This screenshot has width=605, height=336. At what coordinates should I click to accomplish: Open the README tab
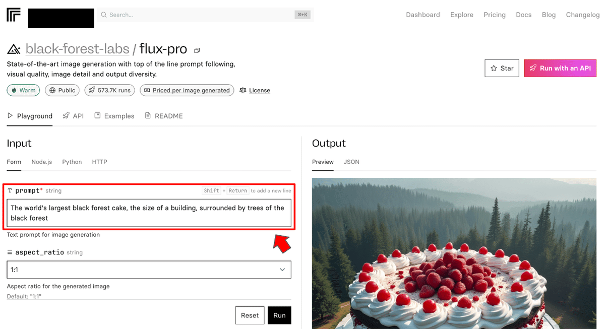164,116
